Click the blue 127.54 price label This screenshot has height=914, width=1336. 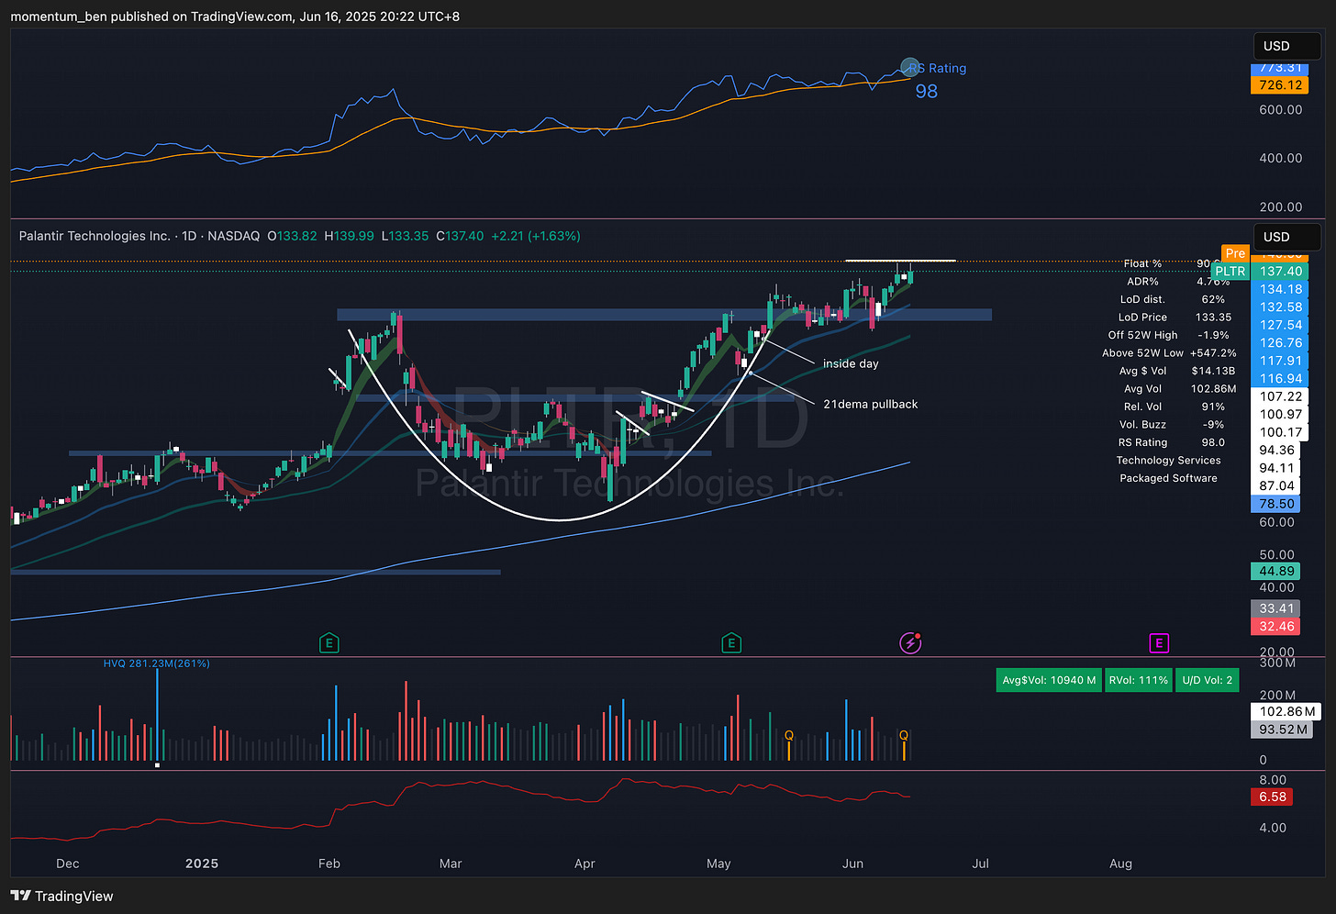1281,325
